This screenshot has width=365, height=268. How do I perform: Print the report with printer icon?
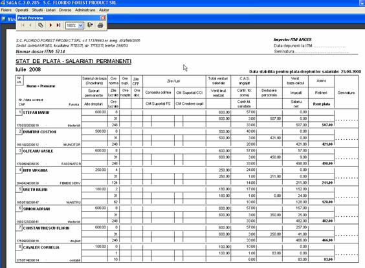tap(100, 25)
